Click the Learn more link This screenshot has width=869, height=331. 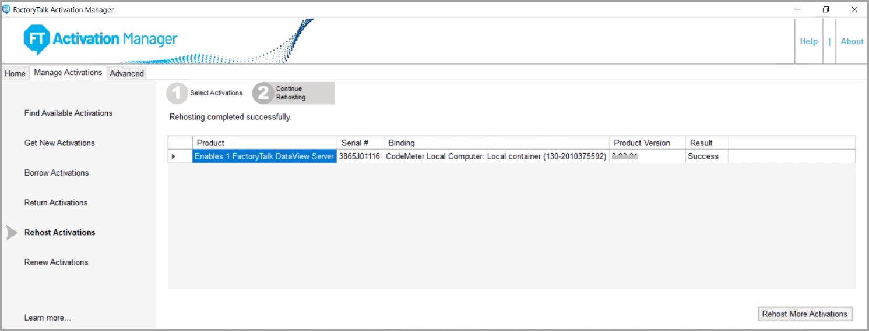click(x=47, y=318)
